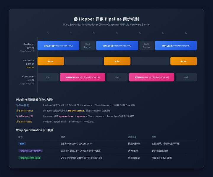Click the "隐藏 Epilogue 开销" cell
213x177 pixels.
(162, 158)
